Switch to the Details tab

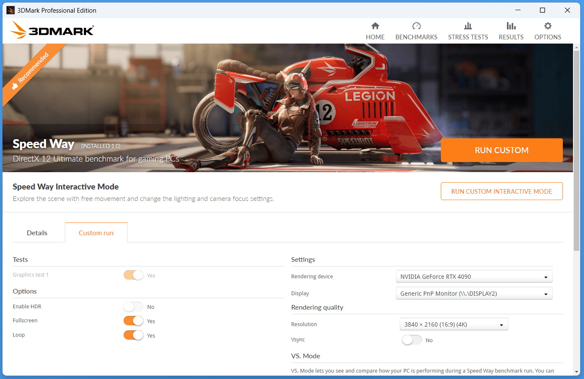[37, 233]
